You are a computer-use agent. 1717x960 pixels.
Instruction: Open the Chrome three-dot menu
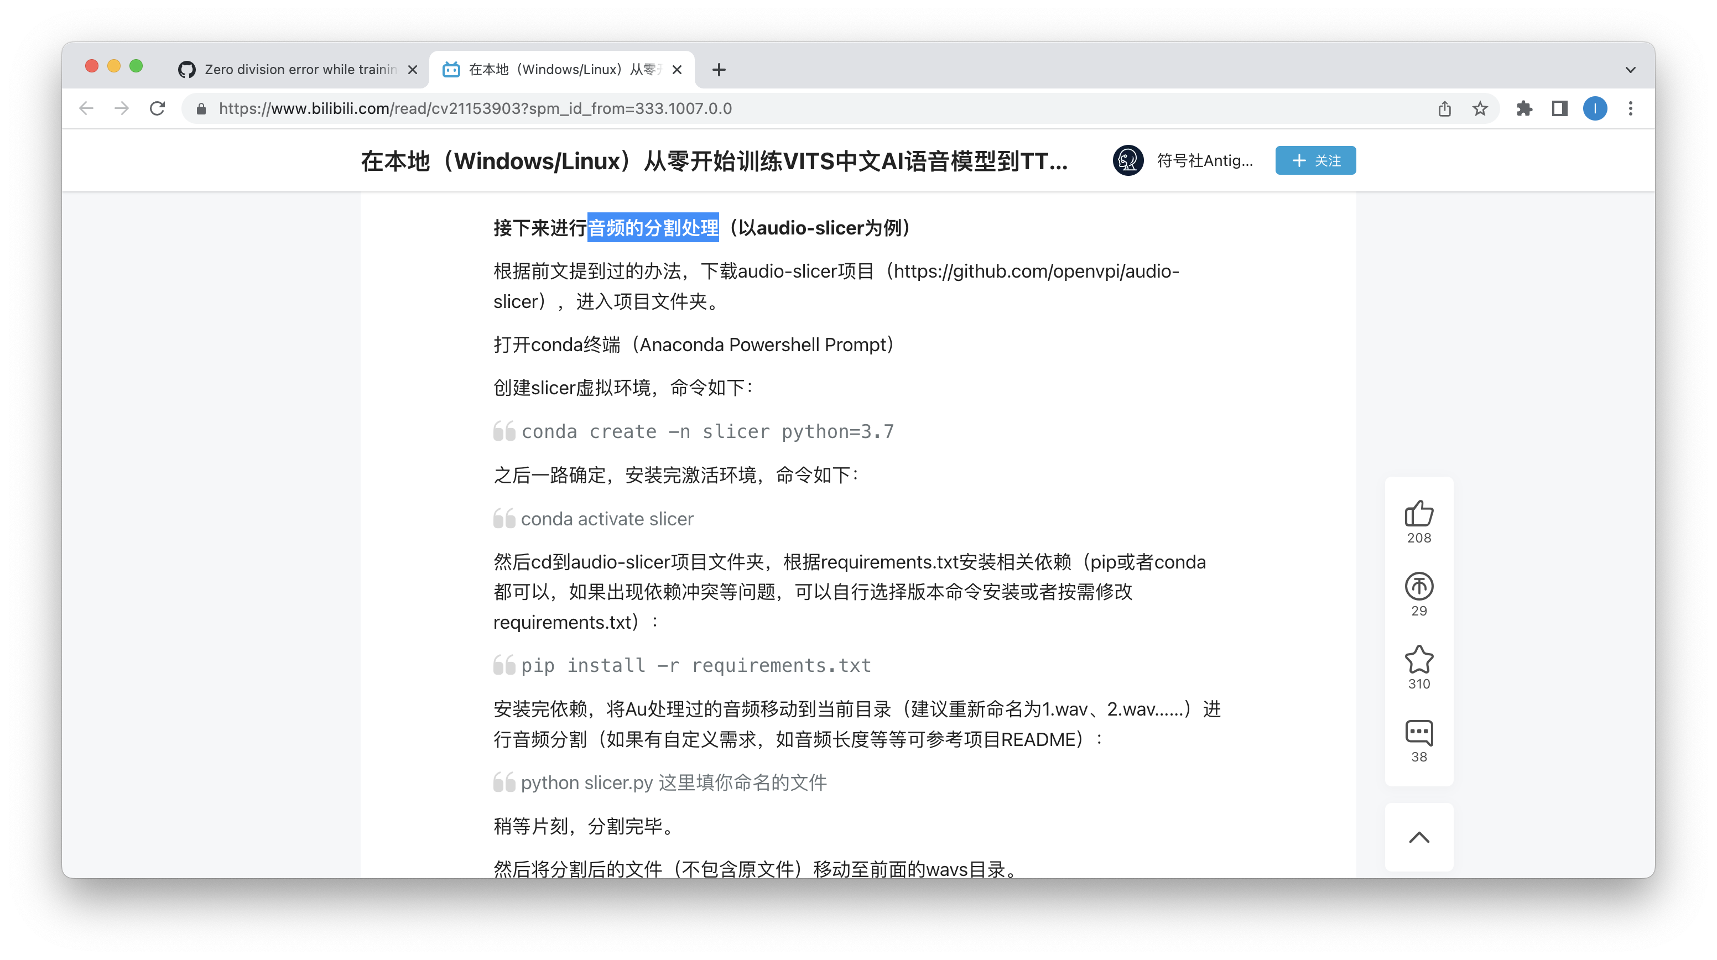[x=1631, y=108]
